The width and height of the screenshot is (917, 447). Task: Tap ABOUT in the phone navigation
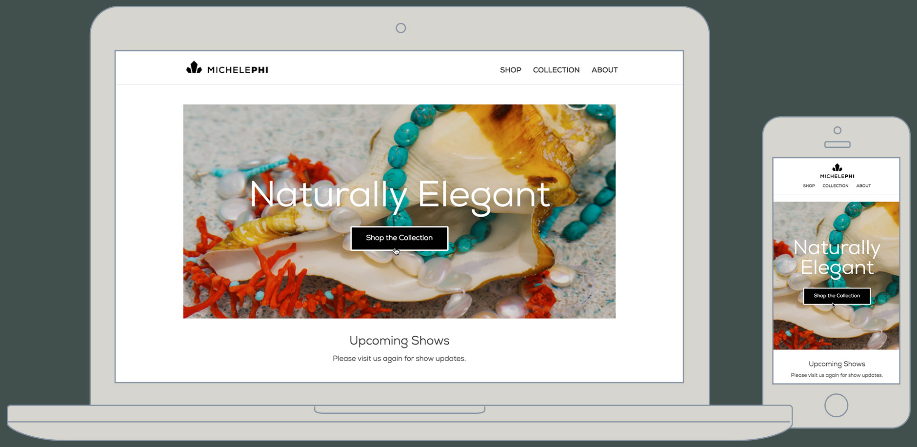[863, 186]
